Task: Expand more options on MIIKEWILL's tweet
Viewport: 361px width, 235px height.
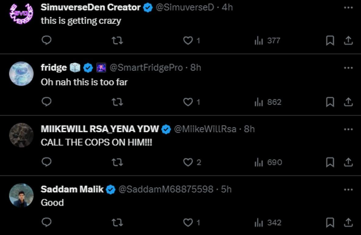Action: point(348,129)
